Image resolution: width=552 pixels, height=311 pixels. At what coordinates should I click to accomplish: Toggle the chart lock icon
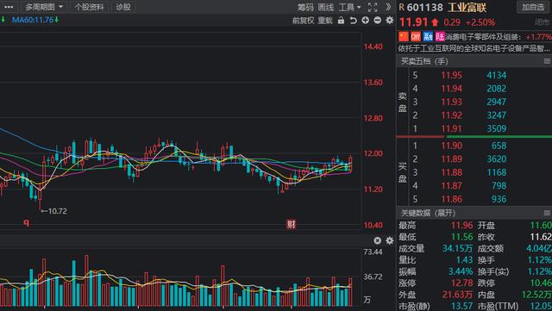(x=341, y=21)
